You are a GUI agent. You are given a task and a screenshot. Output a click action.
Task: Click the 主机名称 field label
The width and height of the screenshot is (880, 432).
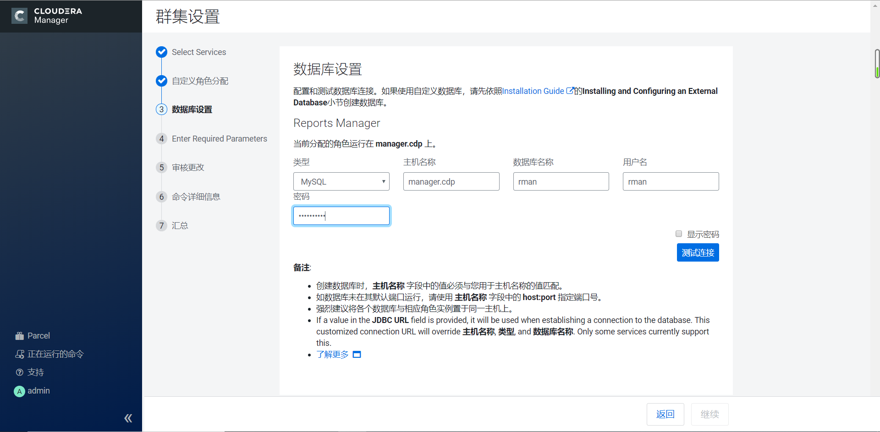tap(419, 162)
